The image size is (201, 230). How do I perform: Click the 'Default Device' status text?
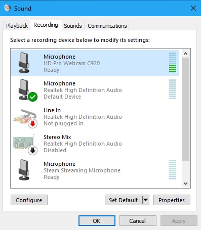(x=62, y=97)
